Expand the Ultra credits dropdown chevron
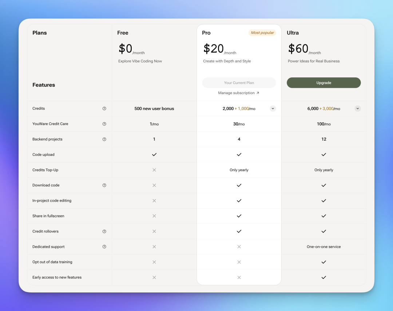 (358, 109)
